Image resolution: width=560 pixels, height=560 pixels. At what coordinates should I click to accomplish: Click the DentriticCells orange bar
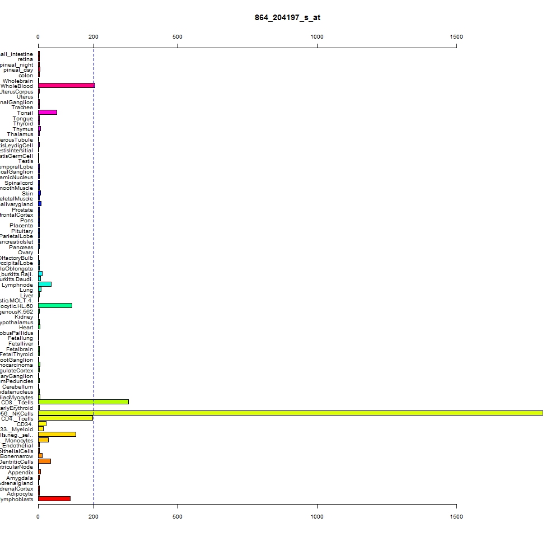click(x=44, y=461)
